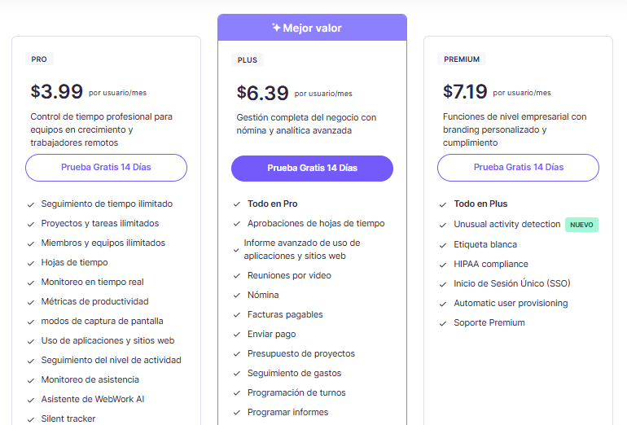627x425 pixels.
Task: Click the PRO plan label badge
Action: coord(39,59)
